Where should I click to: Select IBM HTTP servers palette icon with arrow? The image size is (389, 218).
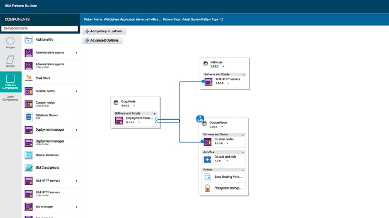pos(28,181)
